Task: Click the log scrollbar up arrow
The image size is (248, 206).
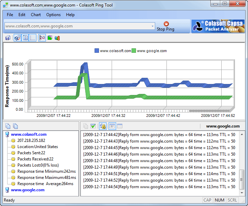Action: point(242,134)
